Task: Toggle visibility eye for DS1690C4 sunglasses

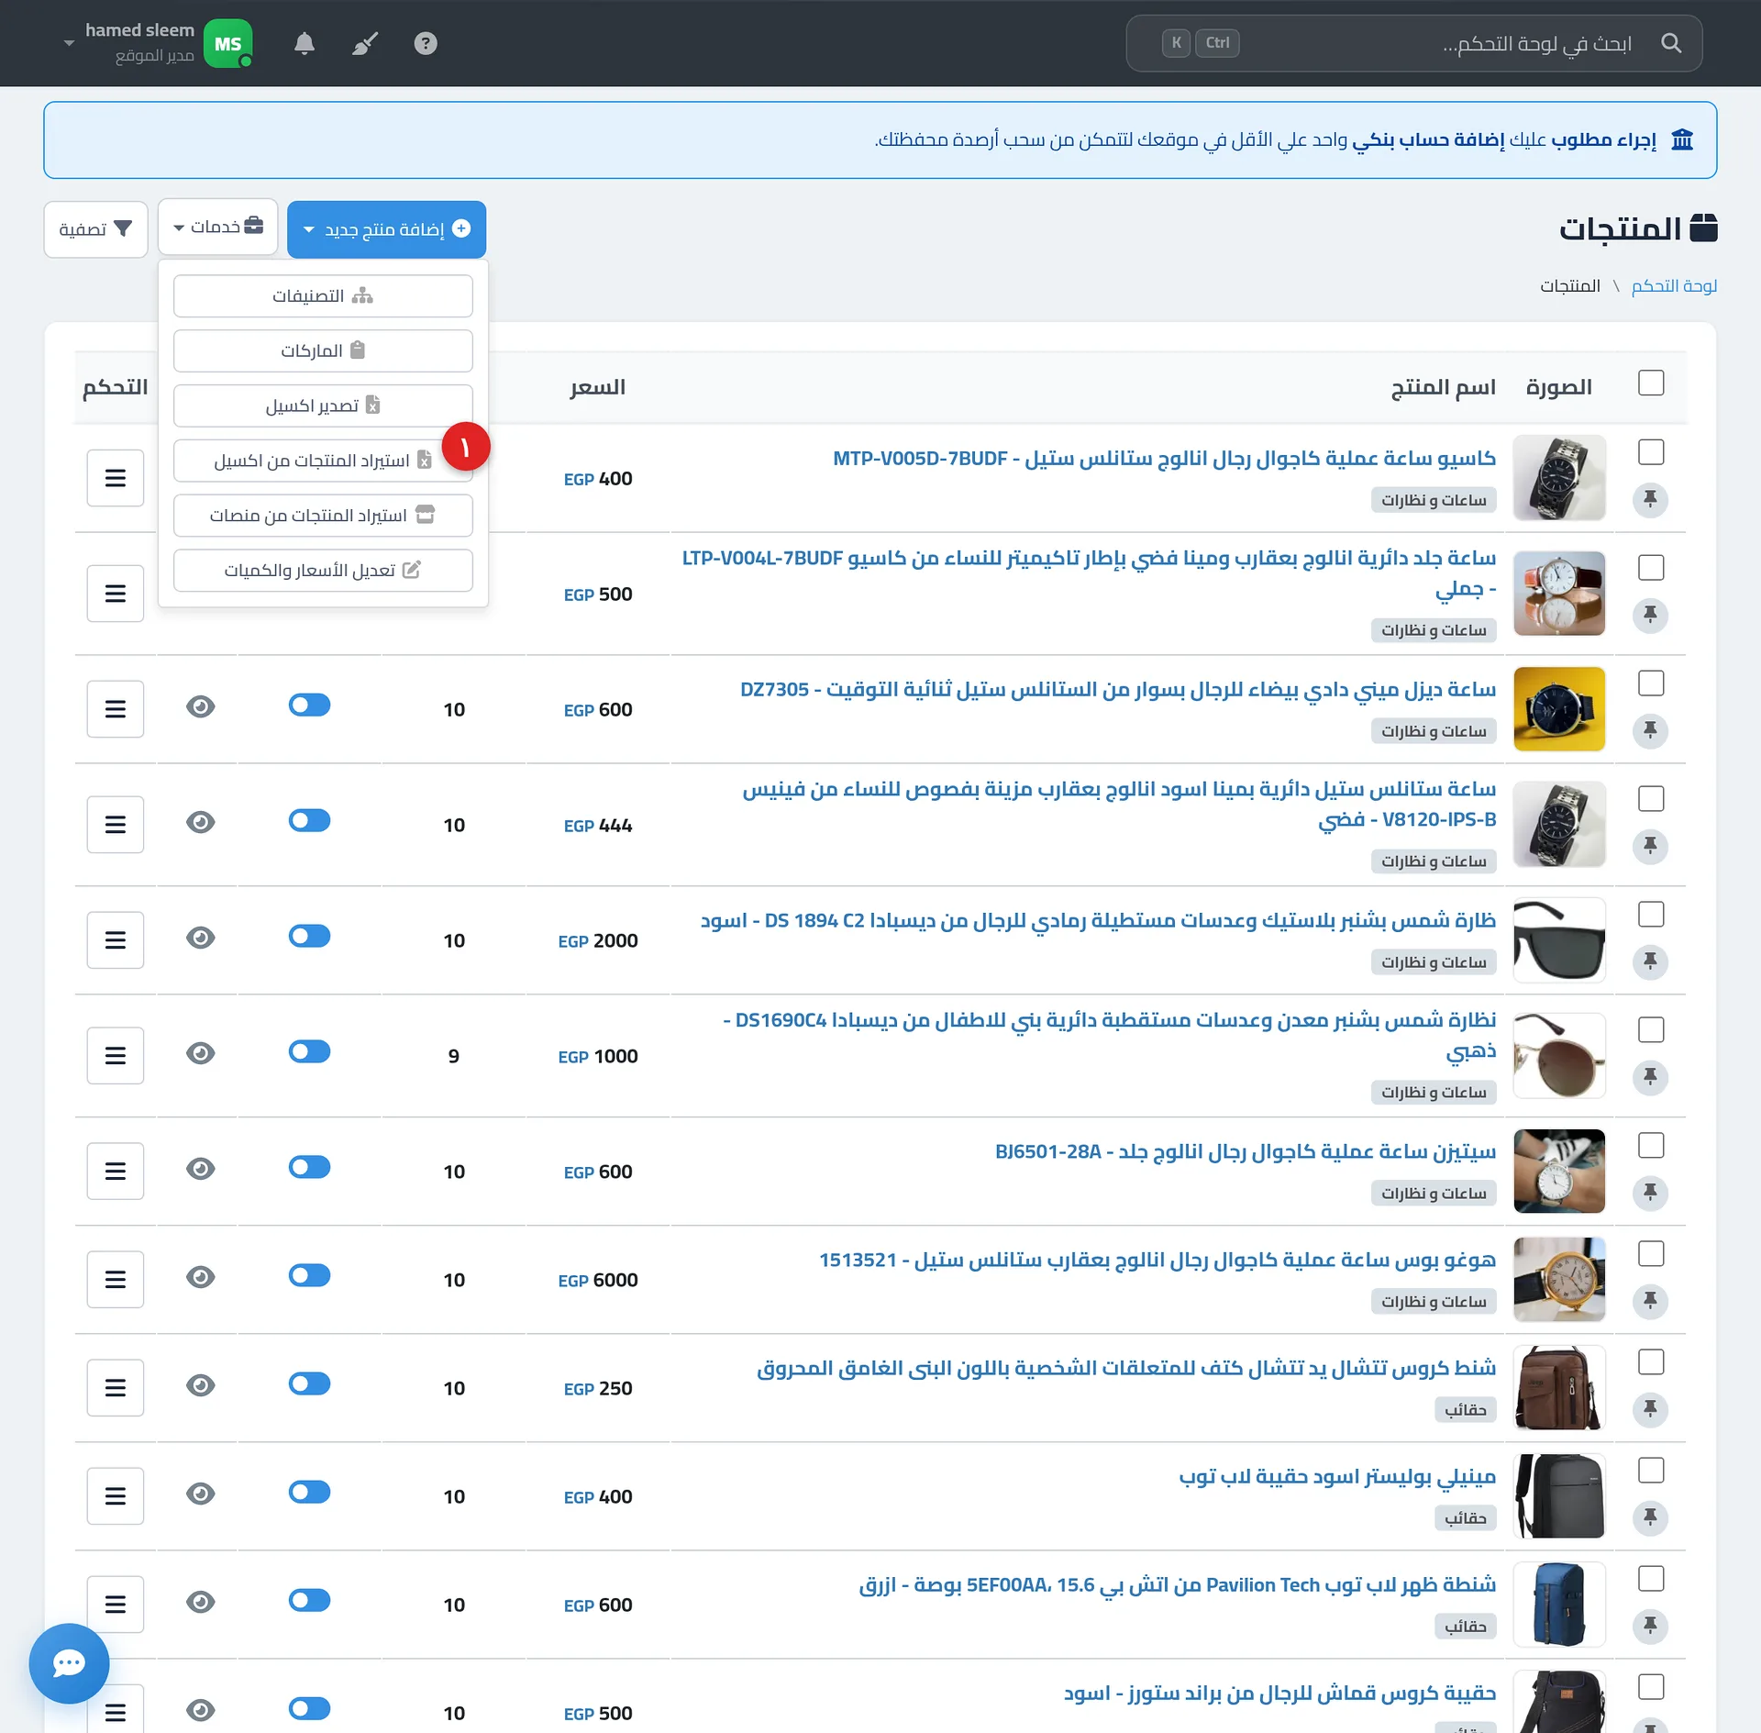Action: tap(201, 1053)
